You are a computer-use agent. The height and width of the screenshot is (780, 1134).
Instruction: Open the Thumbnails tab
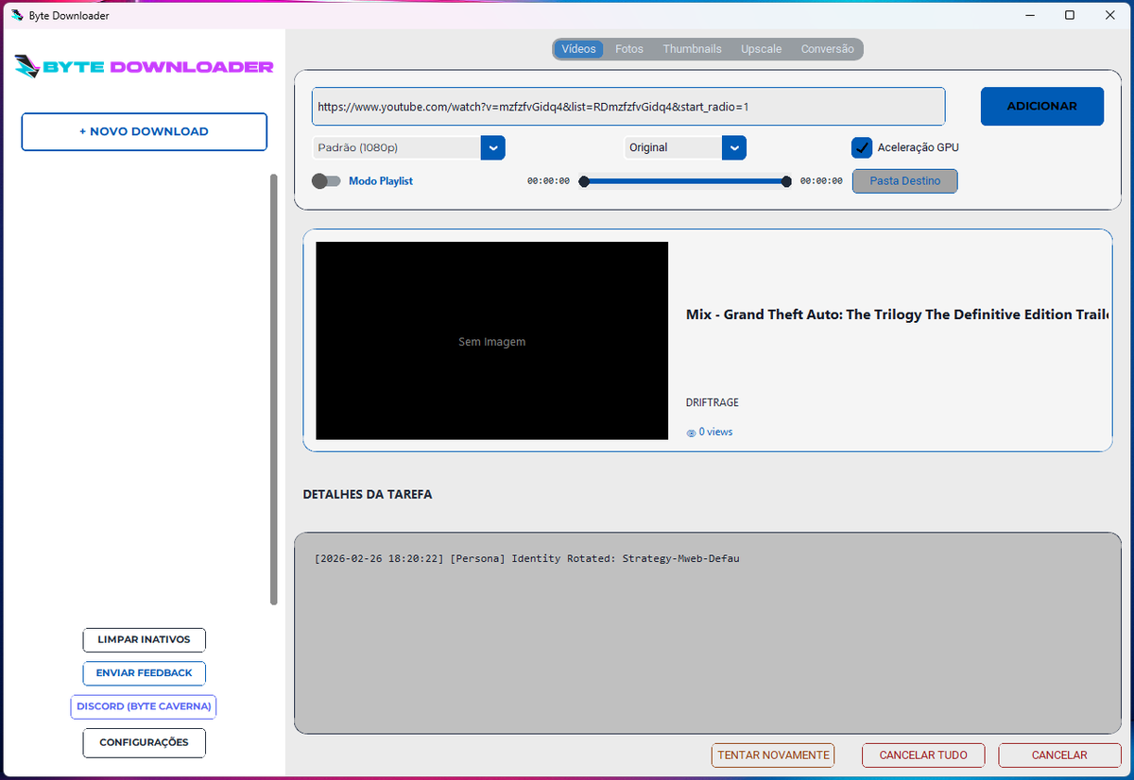692,48
